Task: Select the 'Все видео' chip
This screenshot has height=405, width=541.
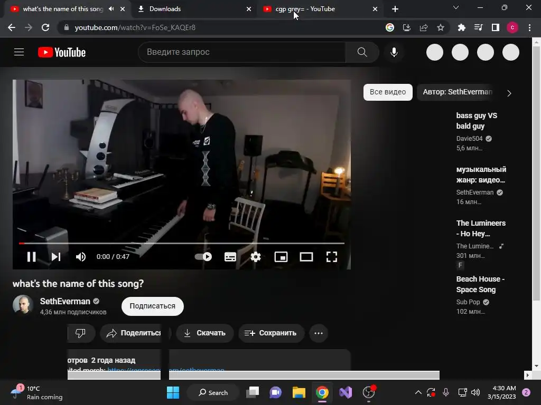Action: [x=388, y=92]
